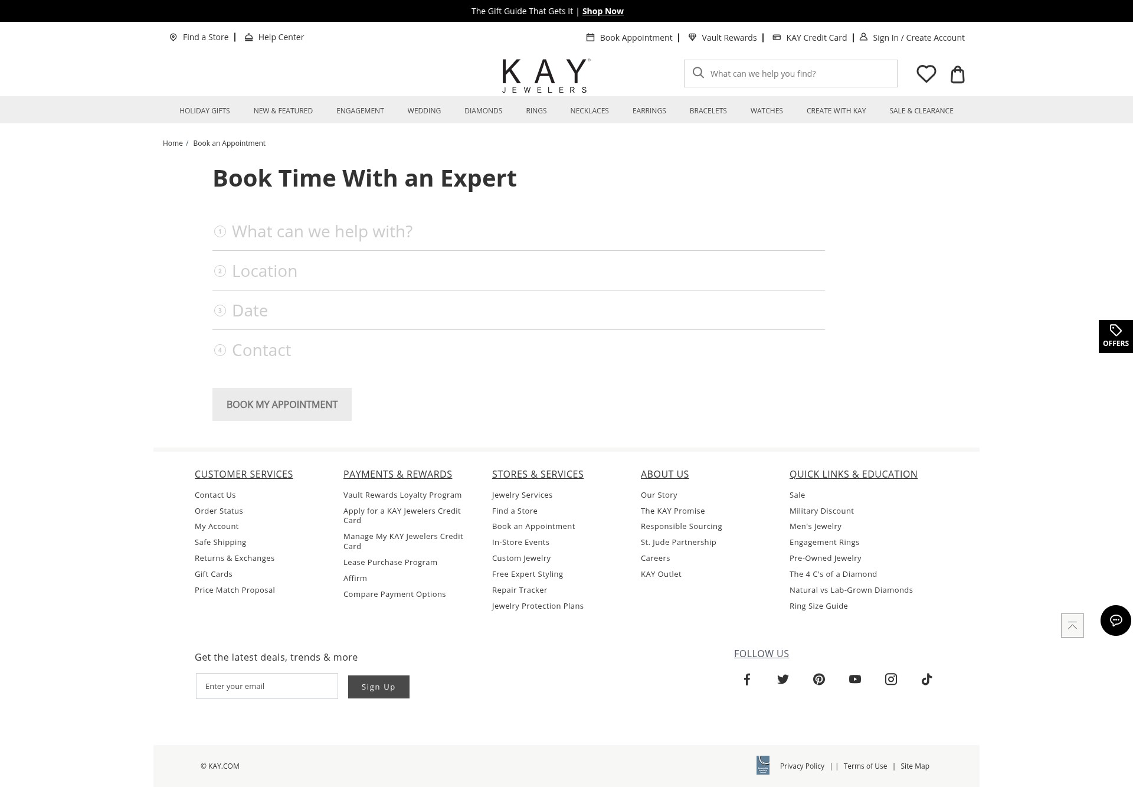Open the Repair Tracker link
1133x787 pixels.
tap(520, 590)
